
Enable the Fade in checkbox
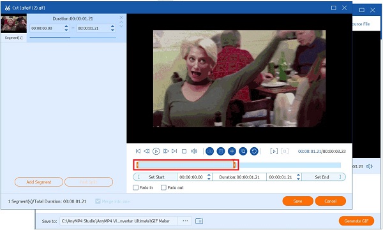point(135,187)
